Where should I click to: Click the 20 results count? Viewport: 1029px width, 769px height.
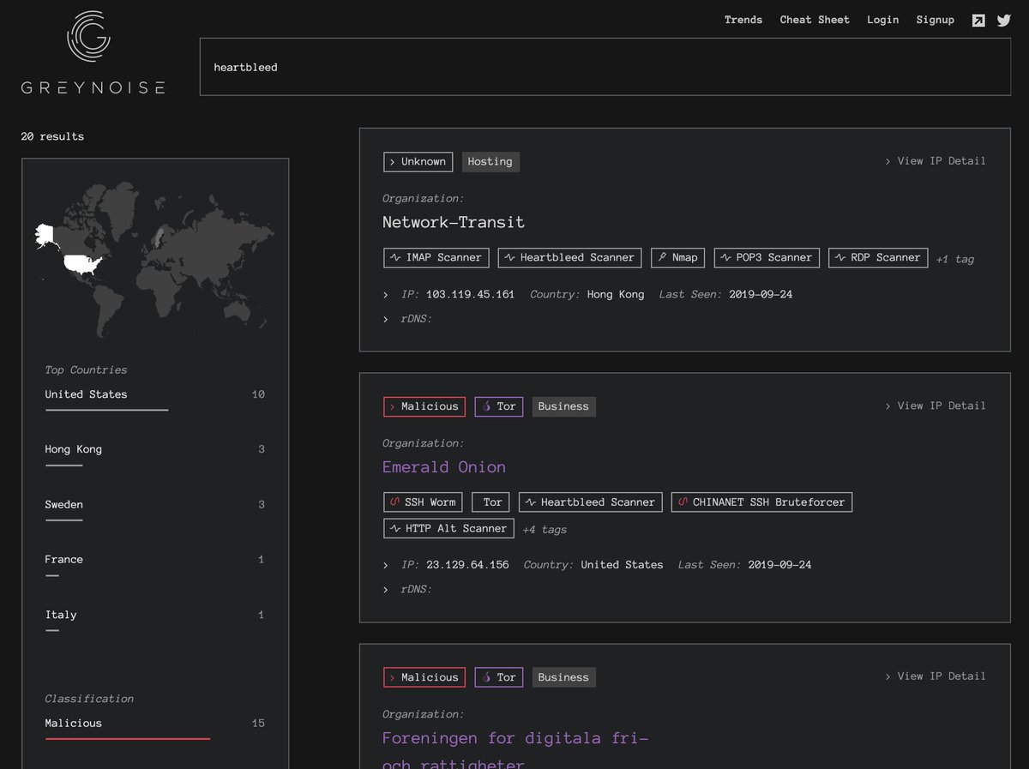52,136
